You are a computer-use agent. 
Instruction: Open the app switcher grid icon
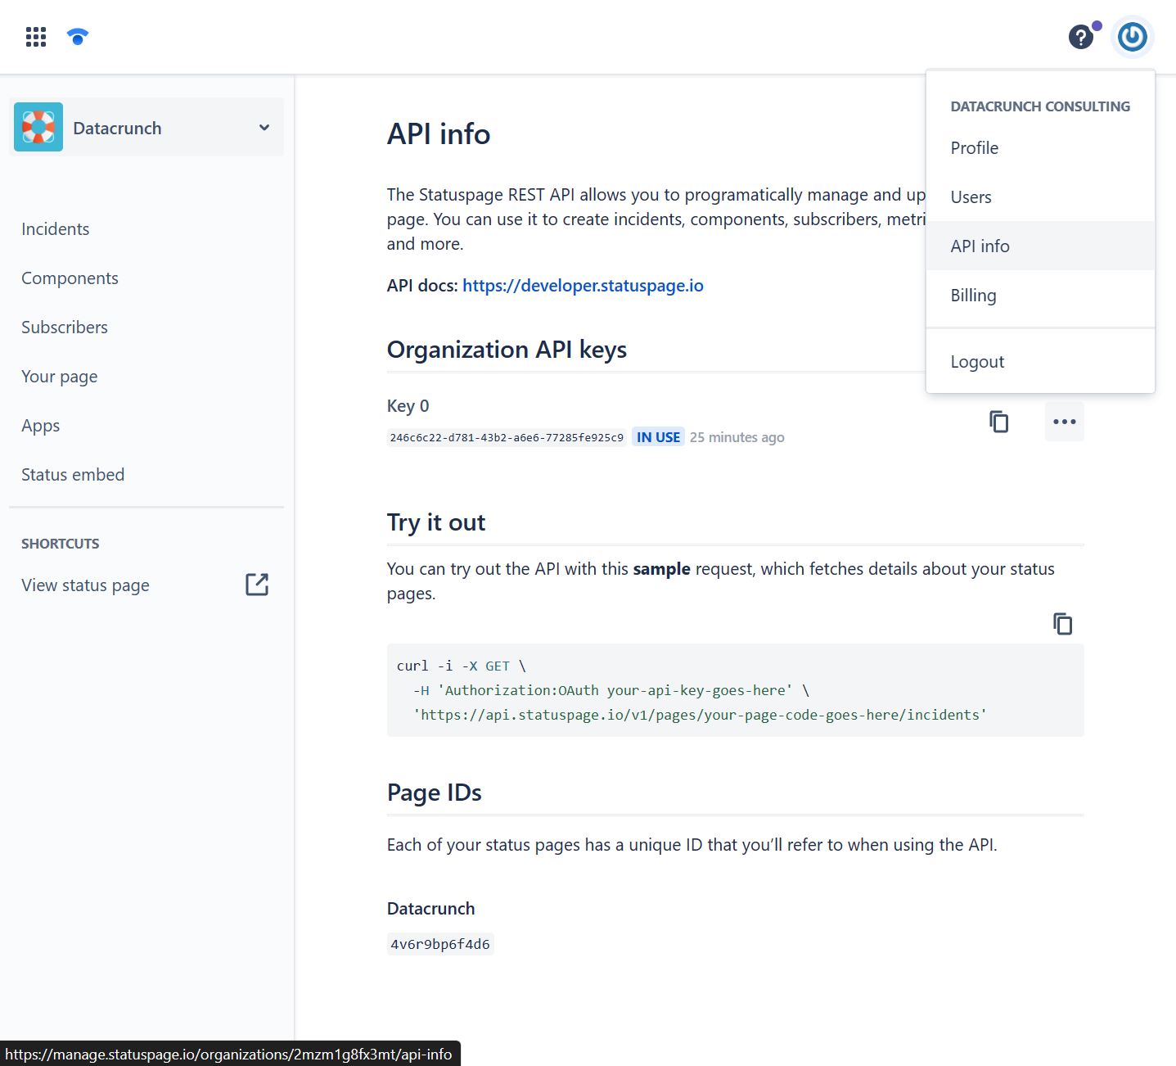[x=36, y=37]
